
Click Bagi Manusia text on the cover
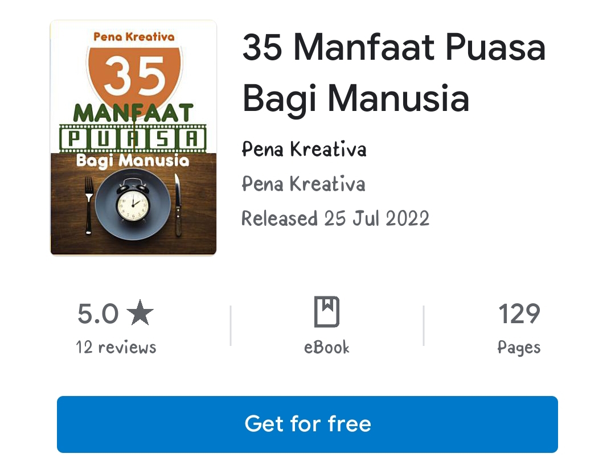pyautogui.click(x=133, y=160)
